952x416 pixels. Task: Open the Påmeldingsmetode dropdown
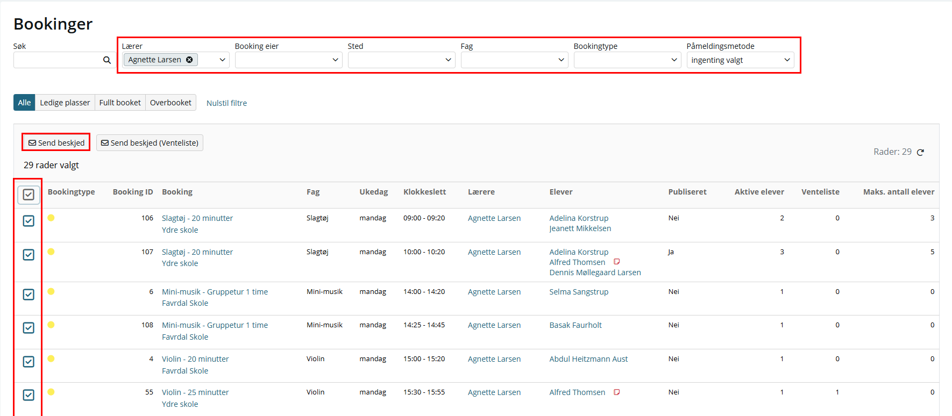click(x=741, y=60)
